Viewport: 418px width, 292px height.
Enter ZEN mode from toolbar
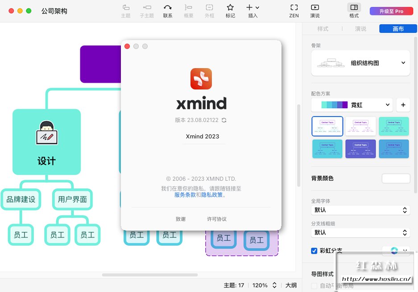click(294, 8)
